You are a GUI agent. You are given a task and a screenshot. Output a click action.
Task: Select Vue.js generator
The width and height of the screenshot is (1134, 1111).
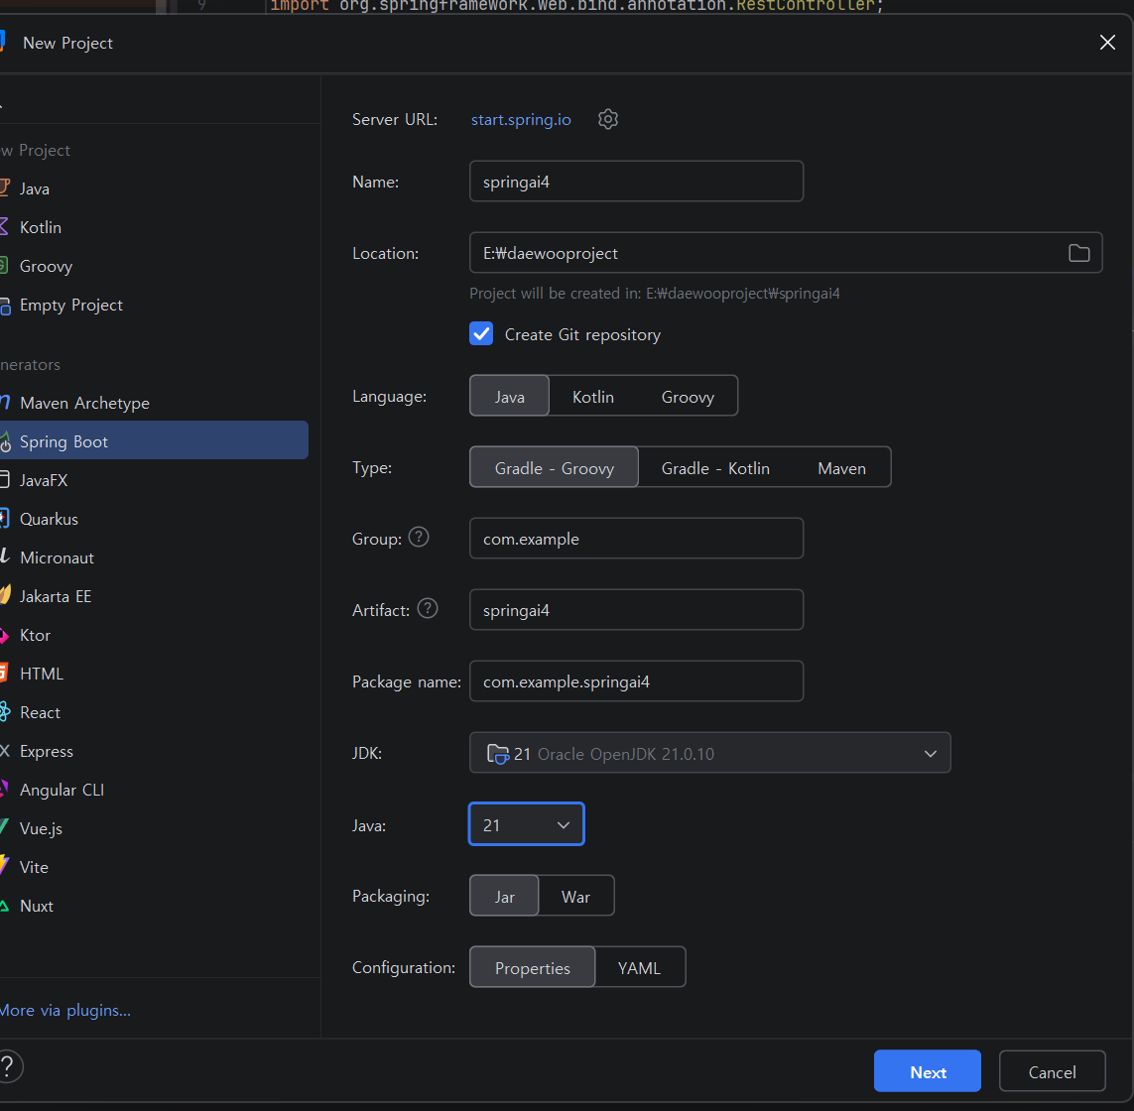(x=154, y=828)
